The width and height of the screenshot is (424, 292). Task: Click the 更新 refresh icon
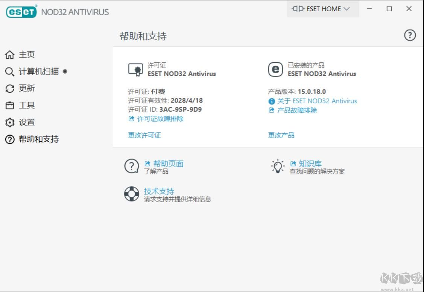pos(9,88)
